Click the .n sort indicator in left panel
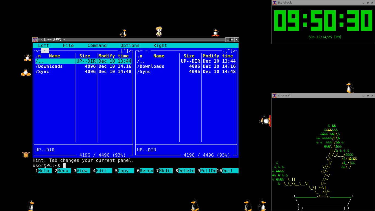375x211 pixels. [x=38, y=56]
